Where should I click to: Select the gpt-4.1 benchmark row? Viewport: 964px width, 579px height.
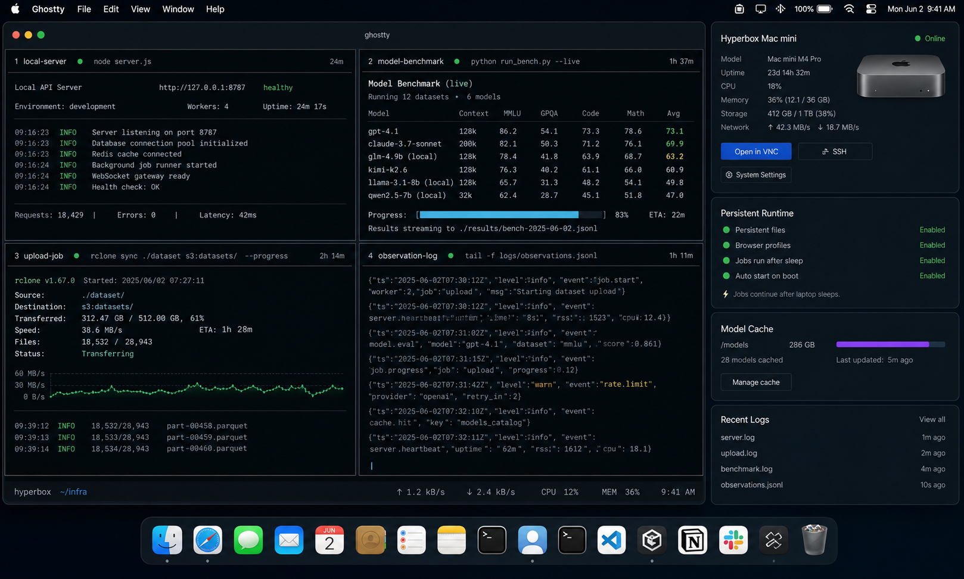tap(526, 131)
